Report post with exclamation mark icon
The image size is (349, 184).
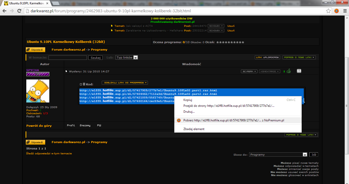[x=299, y=71]
